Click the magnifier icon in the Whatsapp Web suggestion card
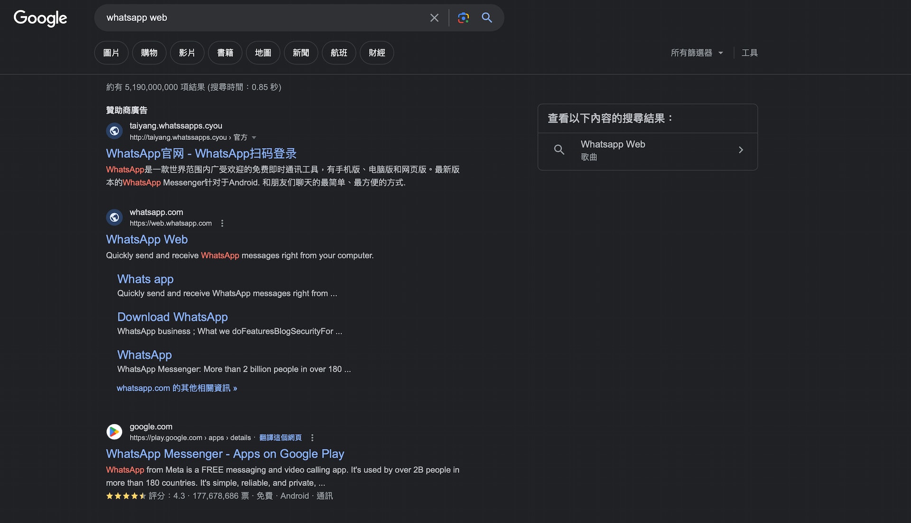 coord(559,150)
